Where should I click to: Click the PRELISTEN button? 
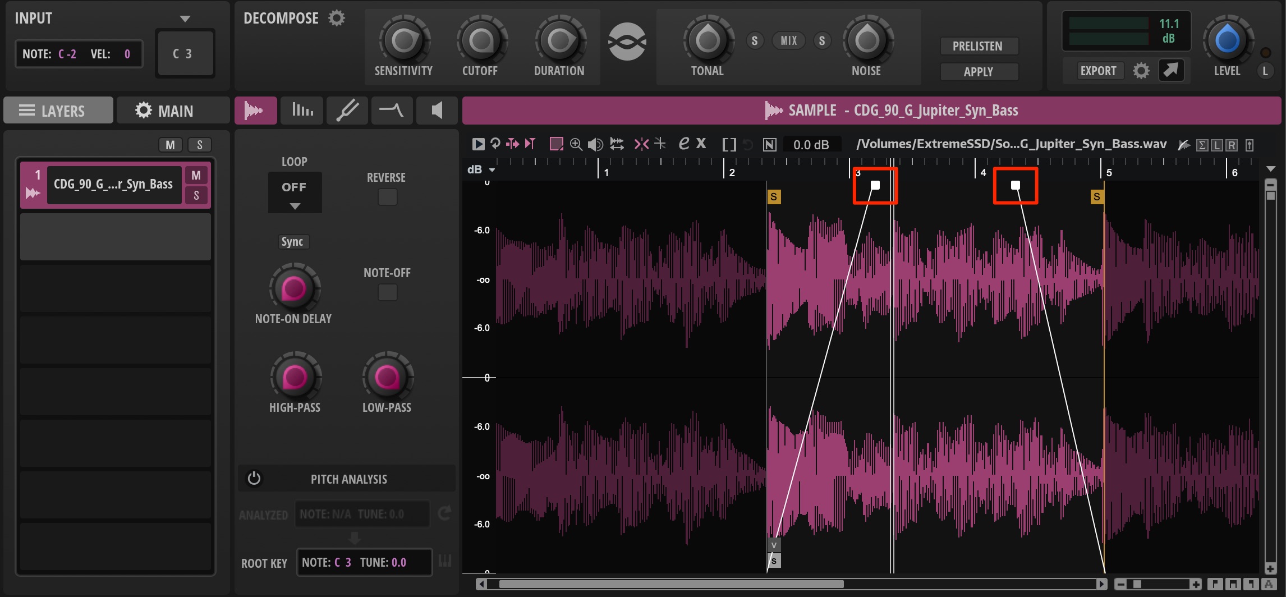pos(978,46)
